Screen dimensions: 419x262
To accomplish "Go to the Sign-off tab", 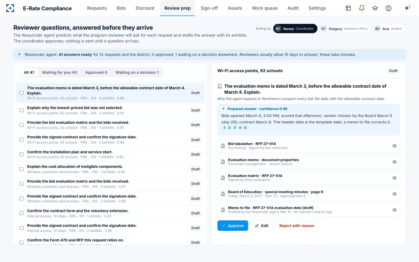I will tap(209, 8).
